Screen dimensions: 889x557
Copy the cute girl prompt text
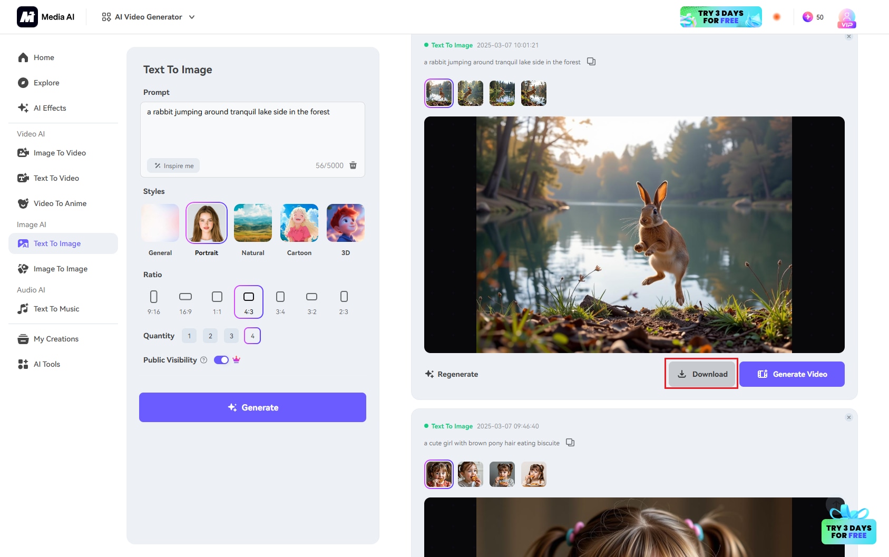click(570, 443)
